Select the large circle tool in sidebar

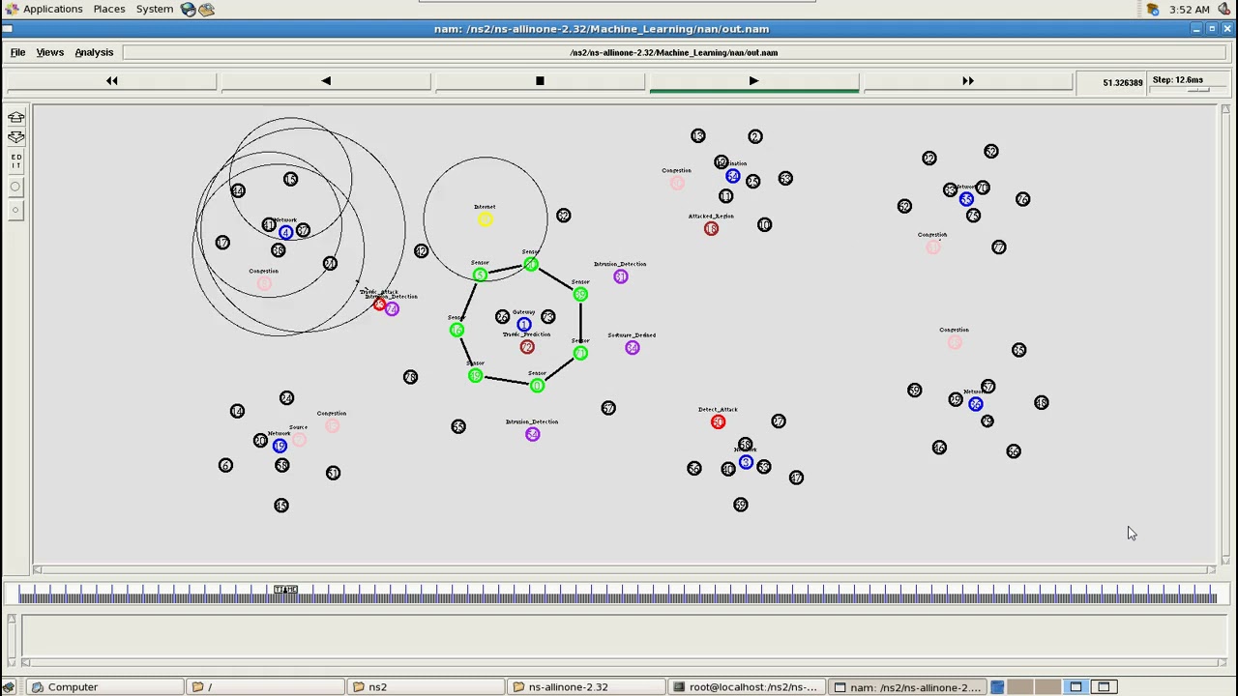[x=15, y=187]
